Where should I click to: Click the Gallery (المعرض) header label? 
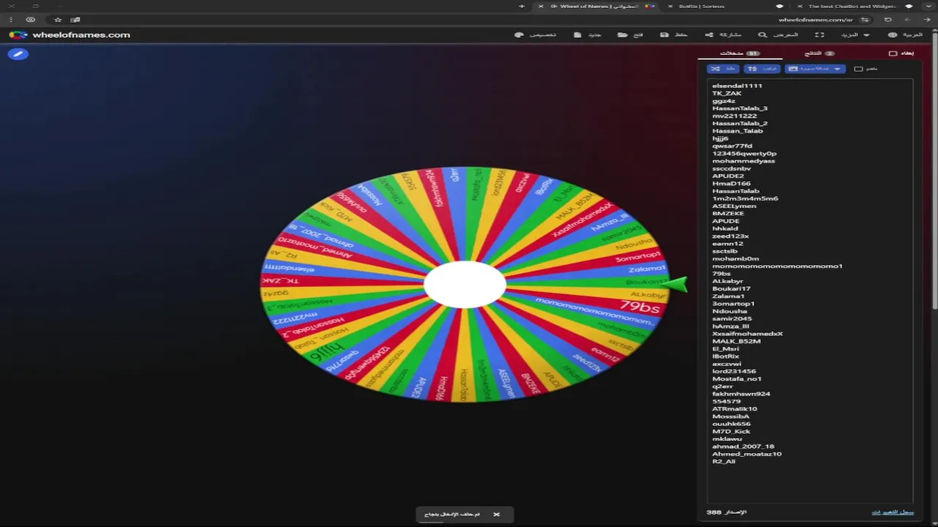tap(786, 34)
